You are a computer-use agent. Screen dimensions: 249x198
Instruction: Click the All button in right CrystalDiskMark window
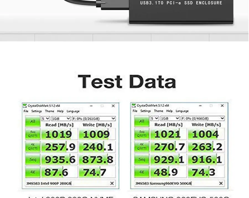142,121
